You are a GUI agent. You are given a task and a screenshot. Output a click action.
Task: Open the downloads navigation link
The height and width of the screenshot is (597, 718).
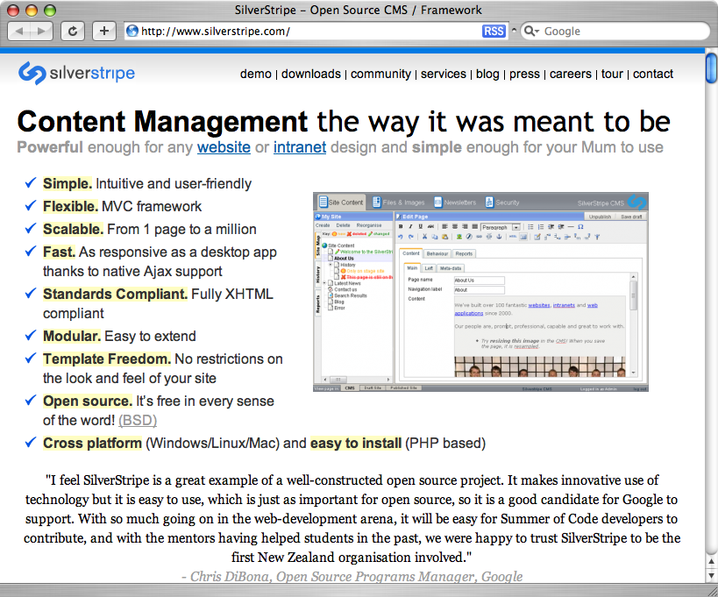(x=311, y=74)
